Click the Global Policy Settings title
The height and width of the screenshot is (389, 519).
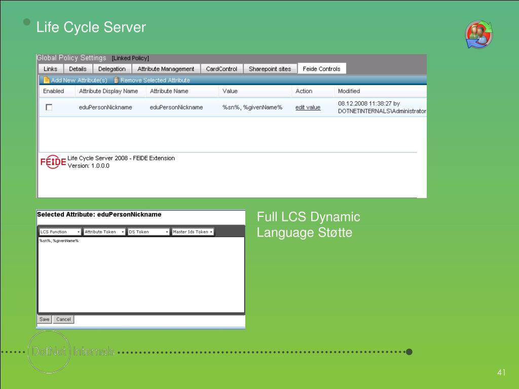click(71, 58)
